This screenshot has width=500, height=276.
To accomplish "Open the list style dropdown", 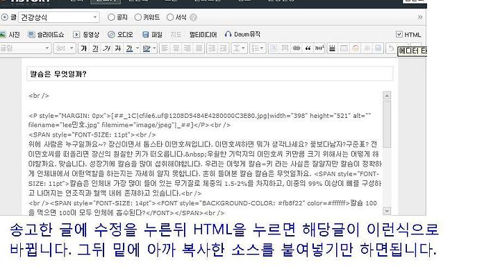I will pyautogui.click(x=258, y=49).
